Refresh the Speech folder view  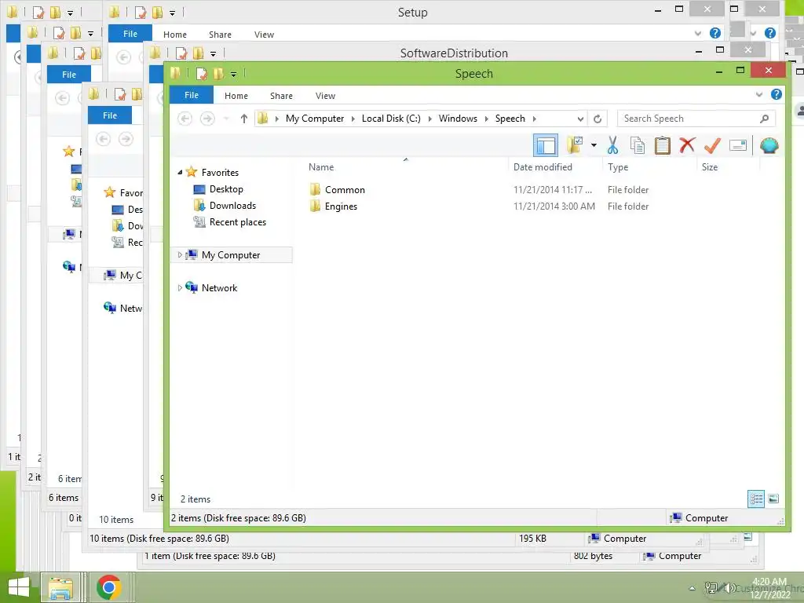point(598,119)
